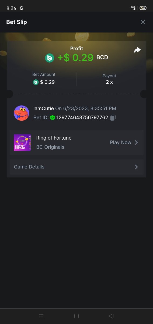Open the Game Details row

click(x=76, y=167)
